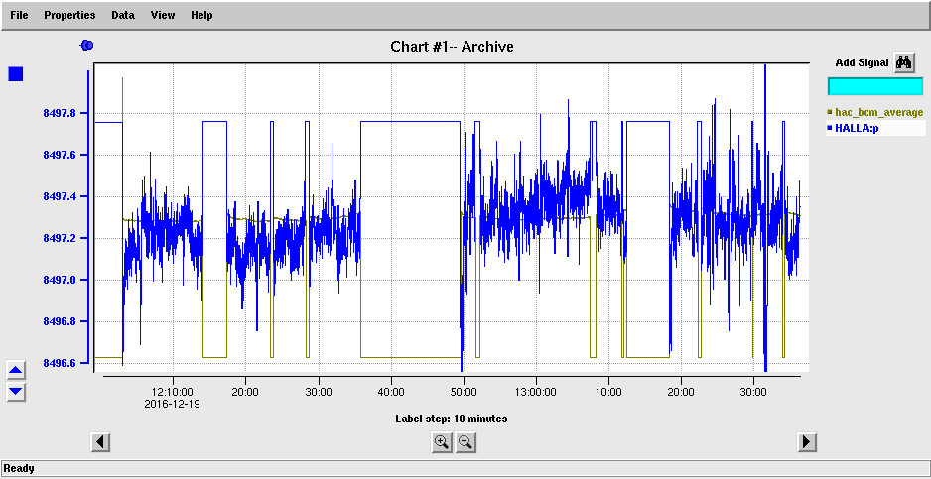Click the Add Signal label
931x479 pixels.
[862, 62]
